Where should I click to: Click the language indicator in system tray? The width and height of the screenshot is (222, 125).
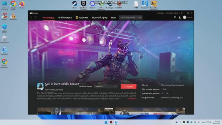(x=203, y=122)
